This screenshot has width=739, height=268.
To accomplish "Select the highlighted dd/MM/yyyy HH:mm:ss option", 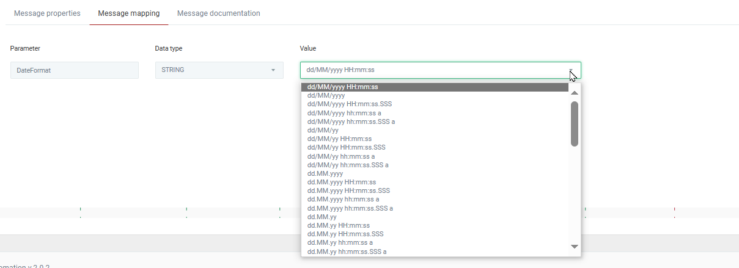I will tap(342, 87).
